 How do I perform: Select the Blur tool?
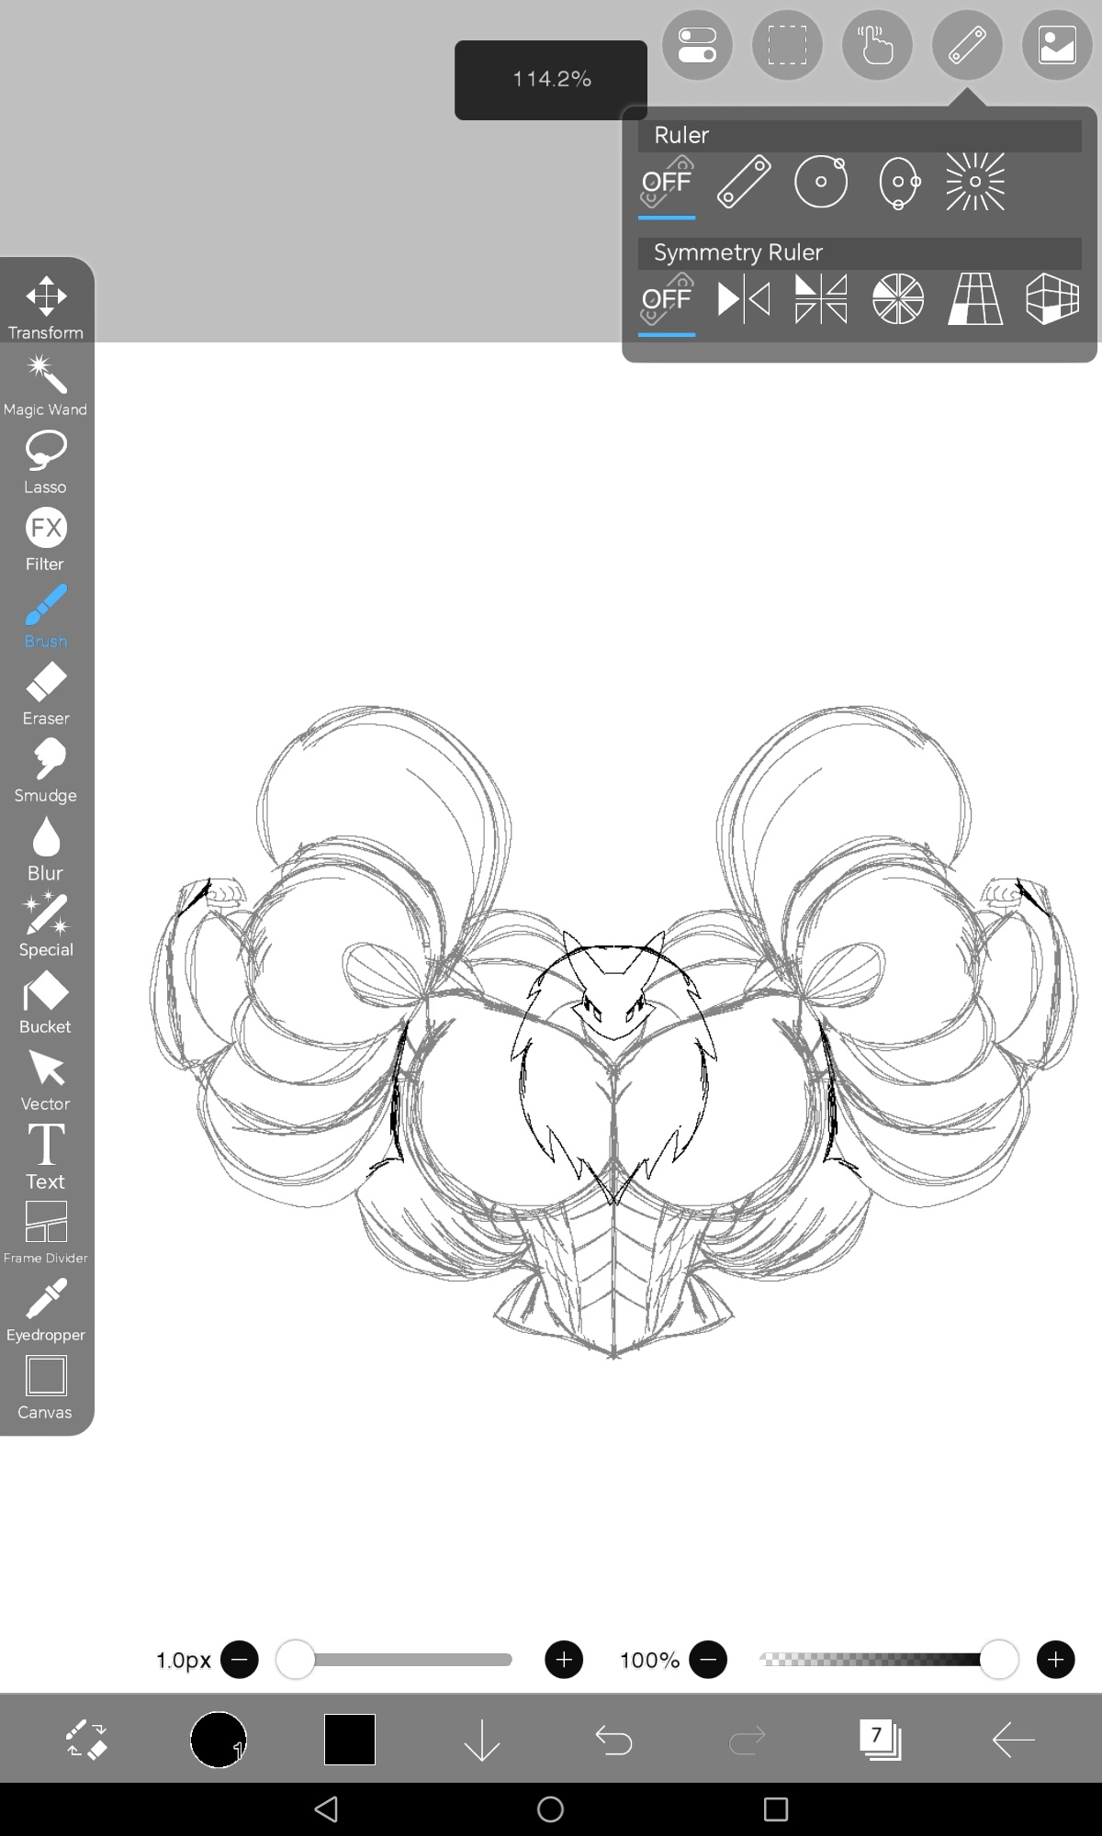coord(46,848)
